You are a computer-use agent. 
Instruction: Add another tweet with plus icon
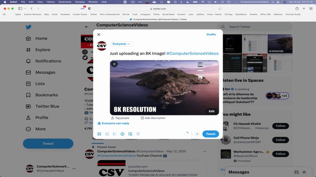(x=197, y=134)
